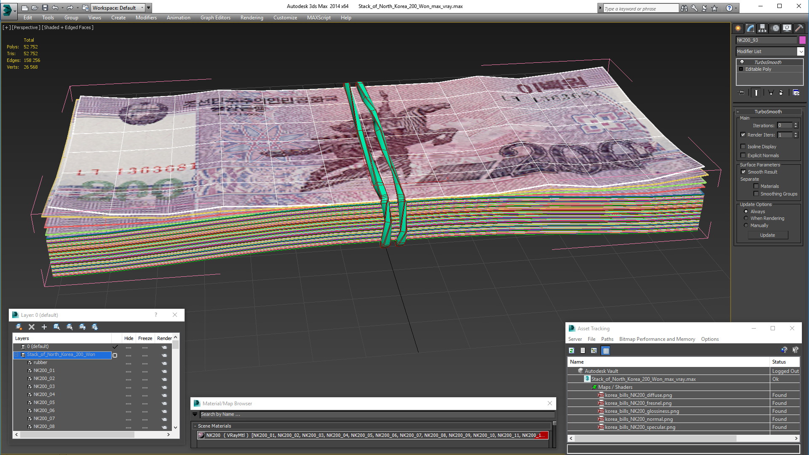Toggle the Render Iters checkbox
The image size is (809, 455).
point(743,135)
